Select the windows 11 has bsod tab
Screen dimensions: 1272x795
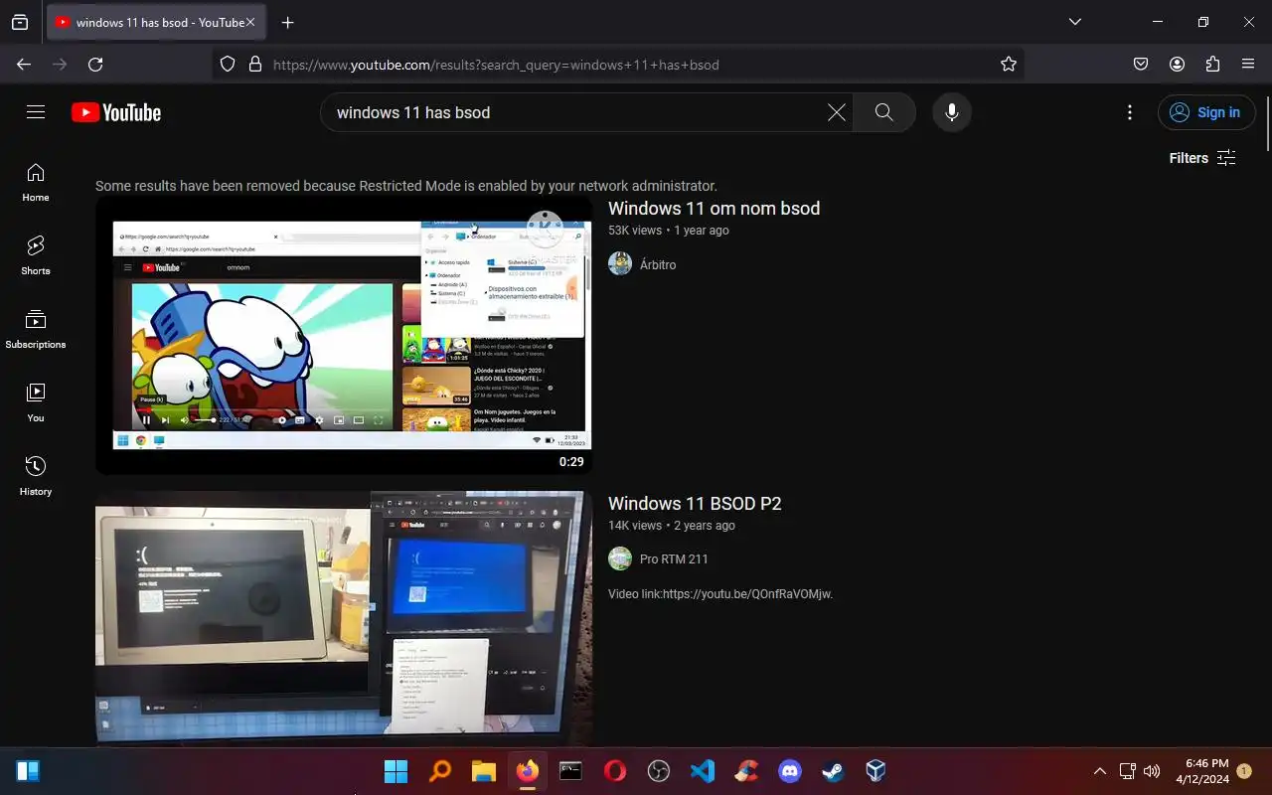pyautogui.click(x=155, y=22)
